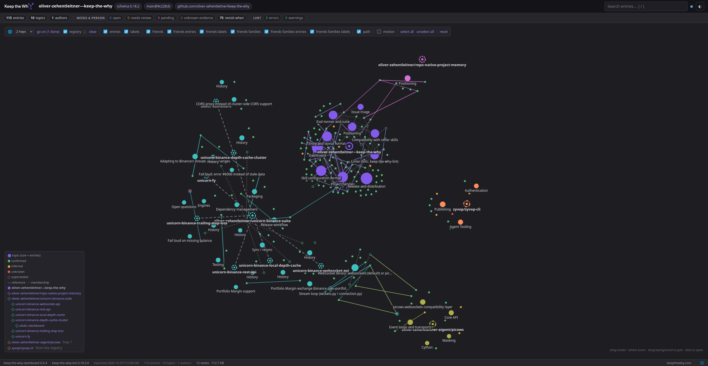Click the Agent Tooling orange node
The height and width of the screenshot is (366, 708).
click(x=460, y=222)
